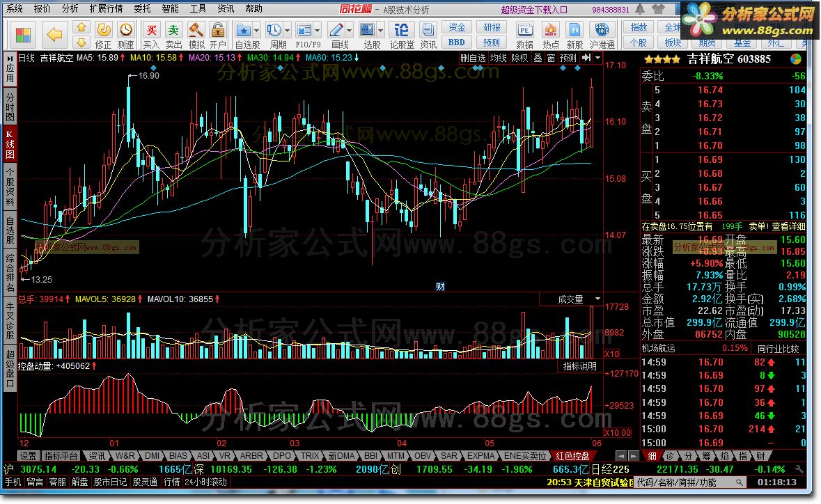Click the BBD button

tap(457, 42)
